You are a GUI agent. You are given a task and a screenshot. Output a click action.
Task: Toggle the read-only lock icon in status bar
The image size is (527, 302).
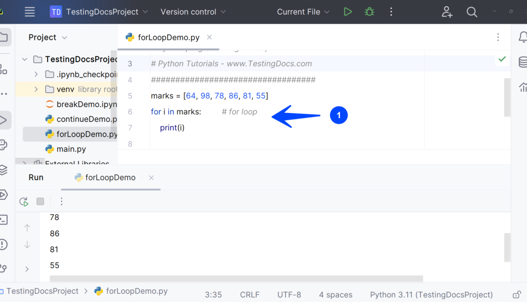(517, 295)
